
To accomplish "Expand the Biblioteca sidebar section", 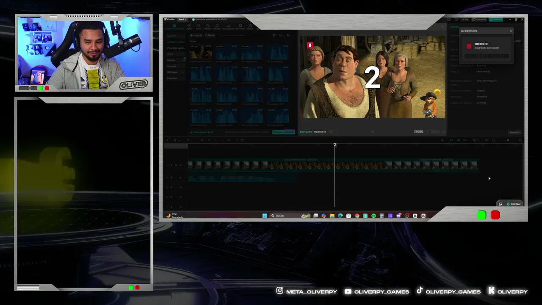I will (175, 72).
